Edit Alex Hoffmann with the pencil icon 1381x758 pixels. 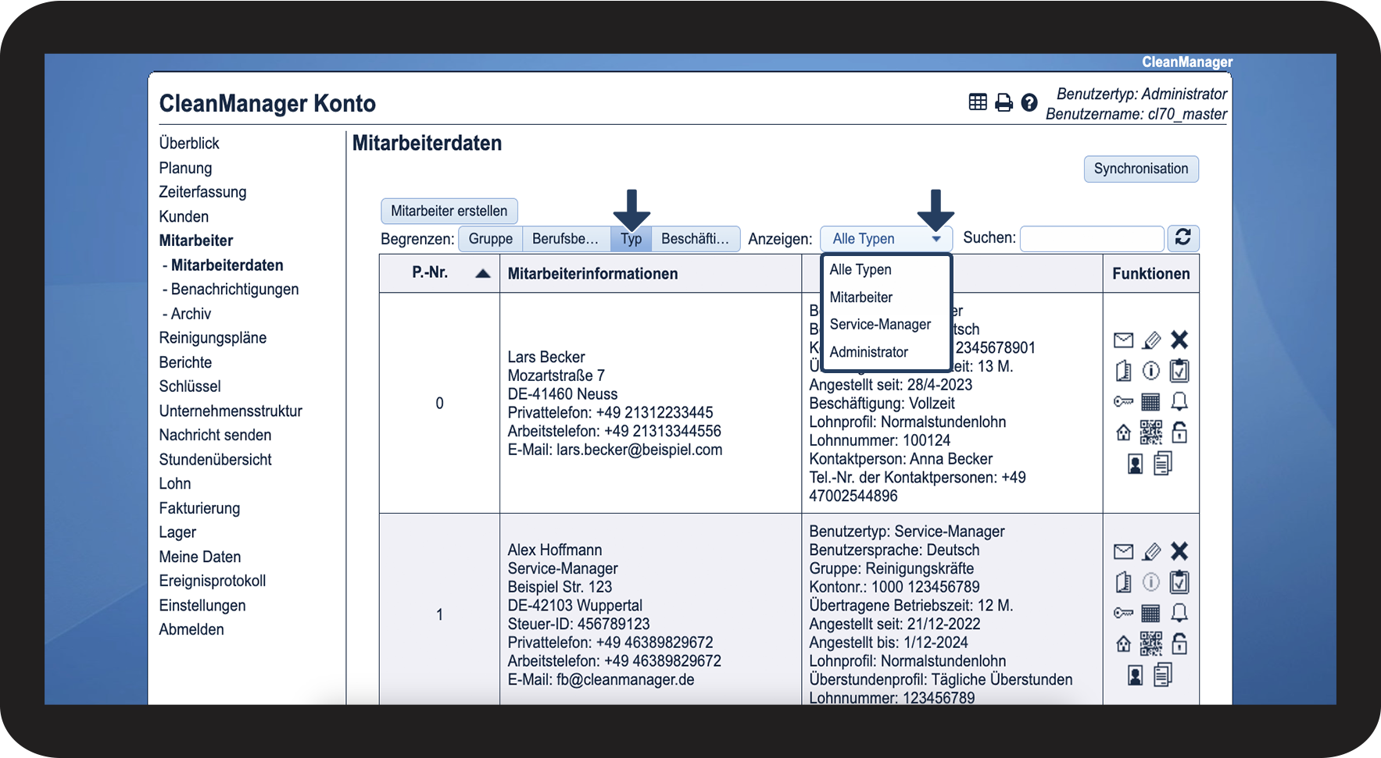[1151, 552]
